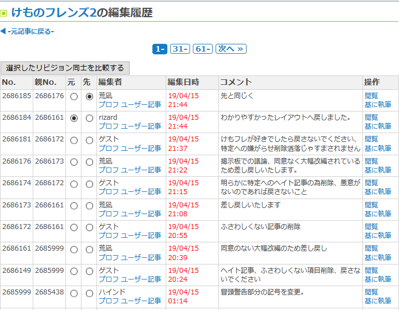Screen dimensions: 399x310
Task: Open ユーザー記事 link in revision 2686185 row
Action: point(141,104)
